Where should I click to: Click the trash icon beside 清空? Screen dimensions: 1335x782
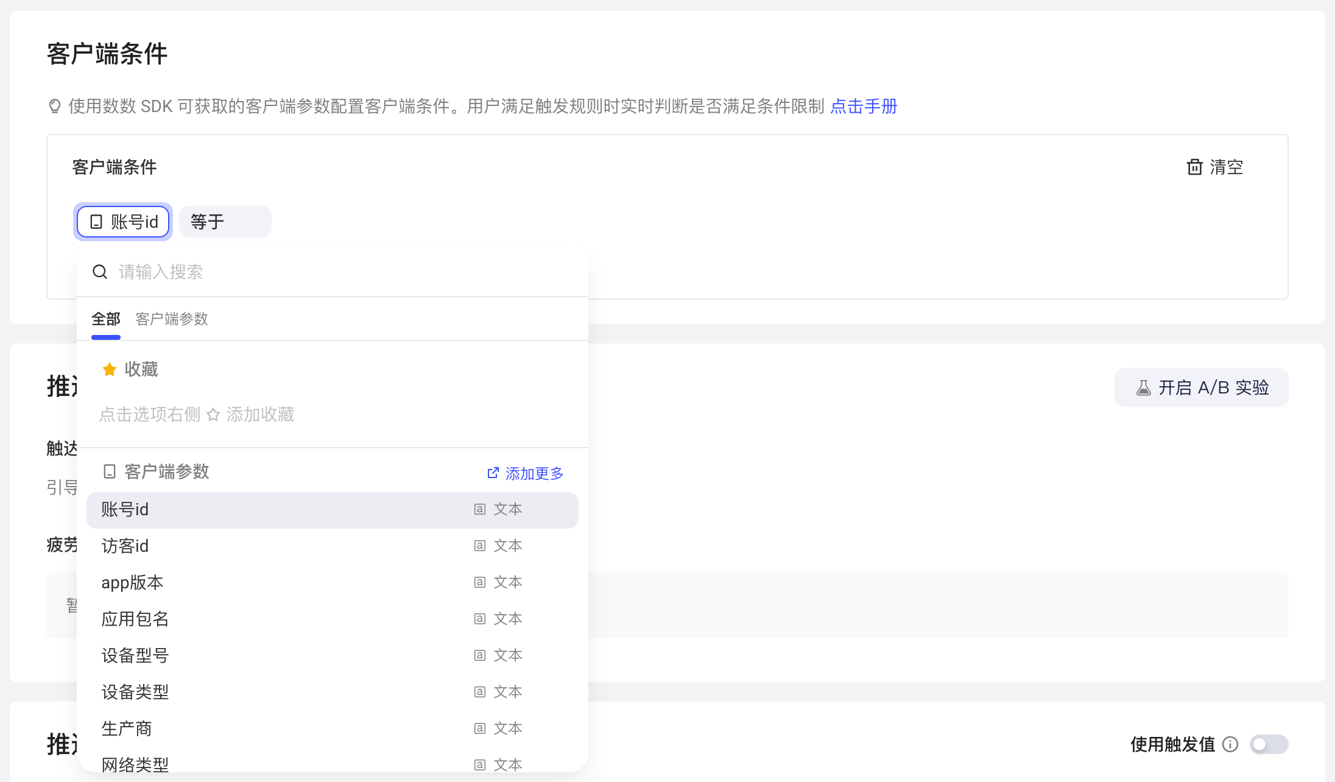pos(1194,167)
